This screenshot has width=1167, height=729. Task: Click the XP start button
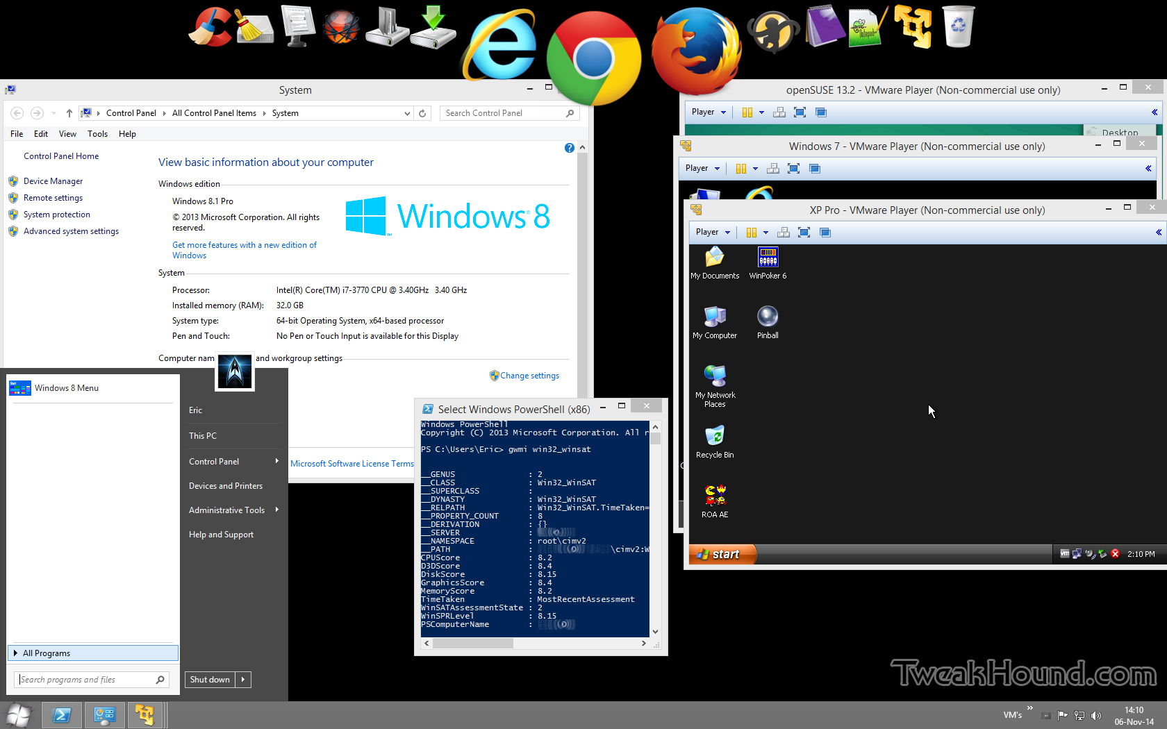click(x=722, y=554)
